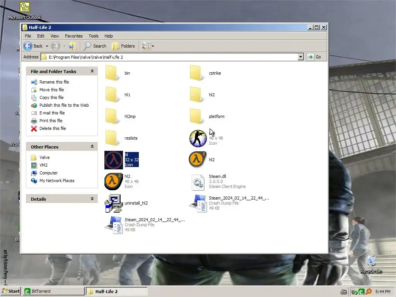
Task: Collapse File and Folder Tasks panel
Action: (92, 71)
